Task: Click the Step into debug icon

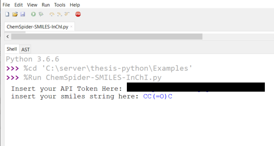Action: point(60,14)
